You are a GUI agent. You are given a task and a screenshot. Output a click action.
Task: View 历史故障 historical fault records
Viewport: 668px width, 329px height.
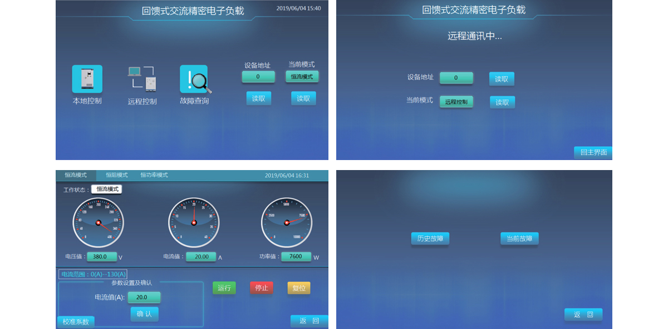point(430,238)
